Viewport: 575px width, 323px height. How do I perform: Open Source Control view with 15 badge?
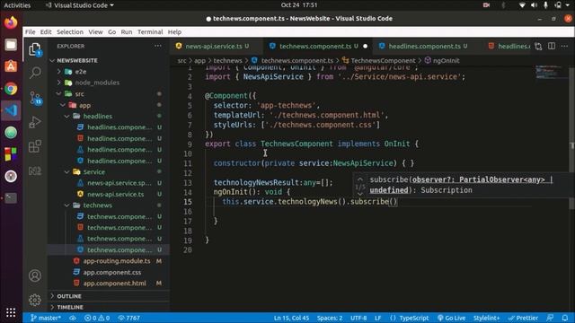coord(36,98)
